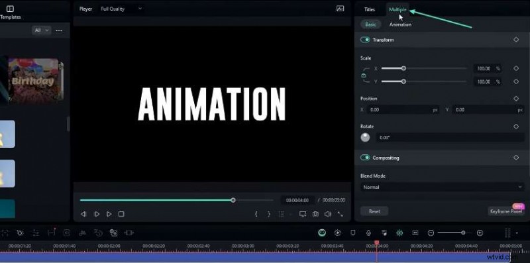Set mark-in point with left brace
The width and height of the screenshot is (530, 263).
coord(256,214)
